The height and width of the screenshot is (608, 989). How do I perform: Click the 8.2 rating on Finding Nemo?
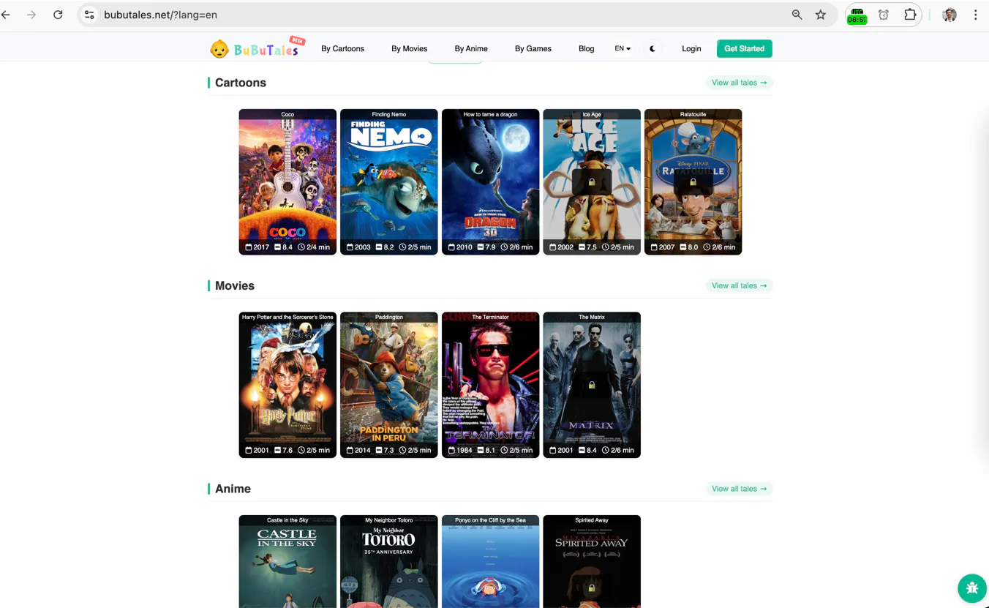pos(385,247)
